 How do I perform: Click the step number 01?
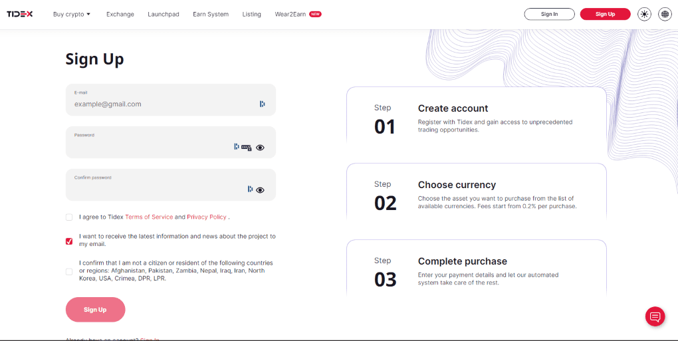385,127
